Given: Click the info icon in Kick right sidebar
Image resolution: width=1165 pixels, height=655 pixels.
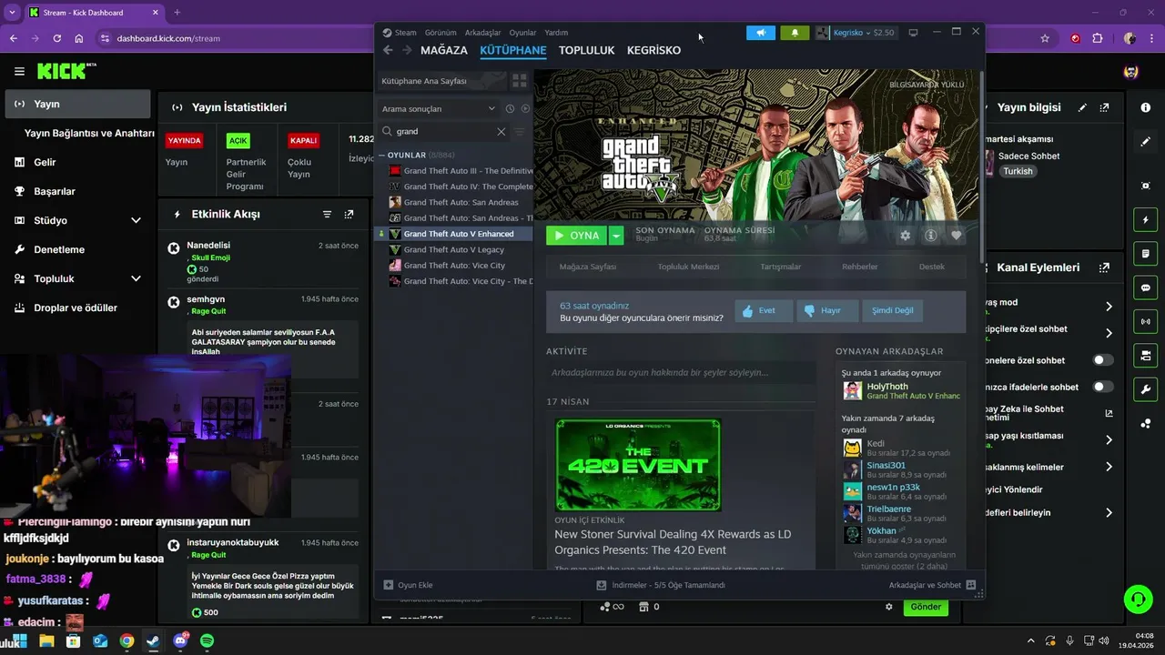Looking at the screenshot, I should point(1145,107).
